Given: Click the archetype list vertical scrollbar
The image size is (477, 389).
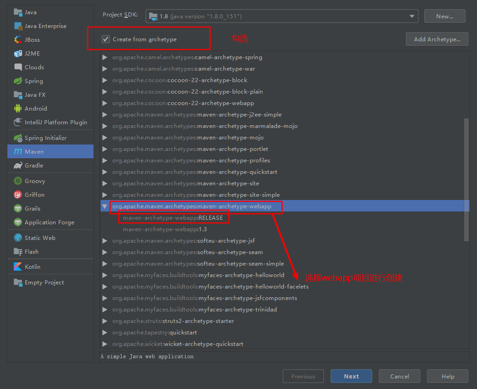Looking at the screenshot, I should click(x=466, y=179).
